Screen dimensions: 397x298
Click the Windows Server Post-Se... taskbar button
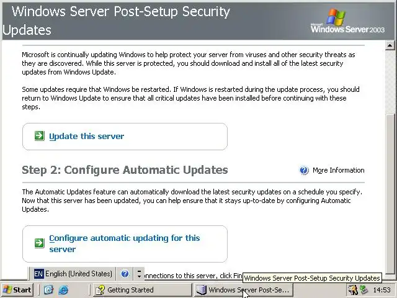(x=244, y=290)
